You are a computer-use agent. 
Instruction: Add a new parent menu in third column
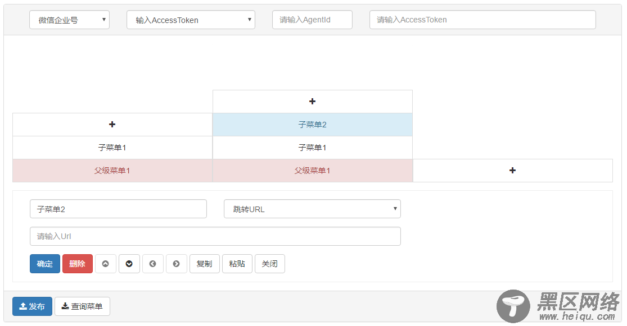(x=513, y=171)
